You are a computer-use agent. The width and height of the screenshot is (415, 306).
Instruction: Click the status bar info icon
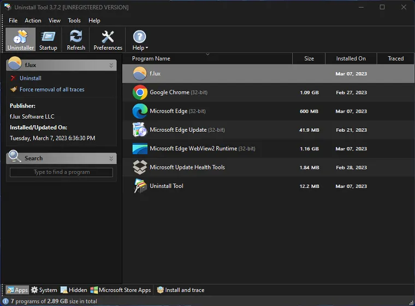click(5, 301)
